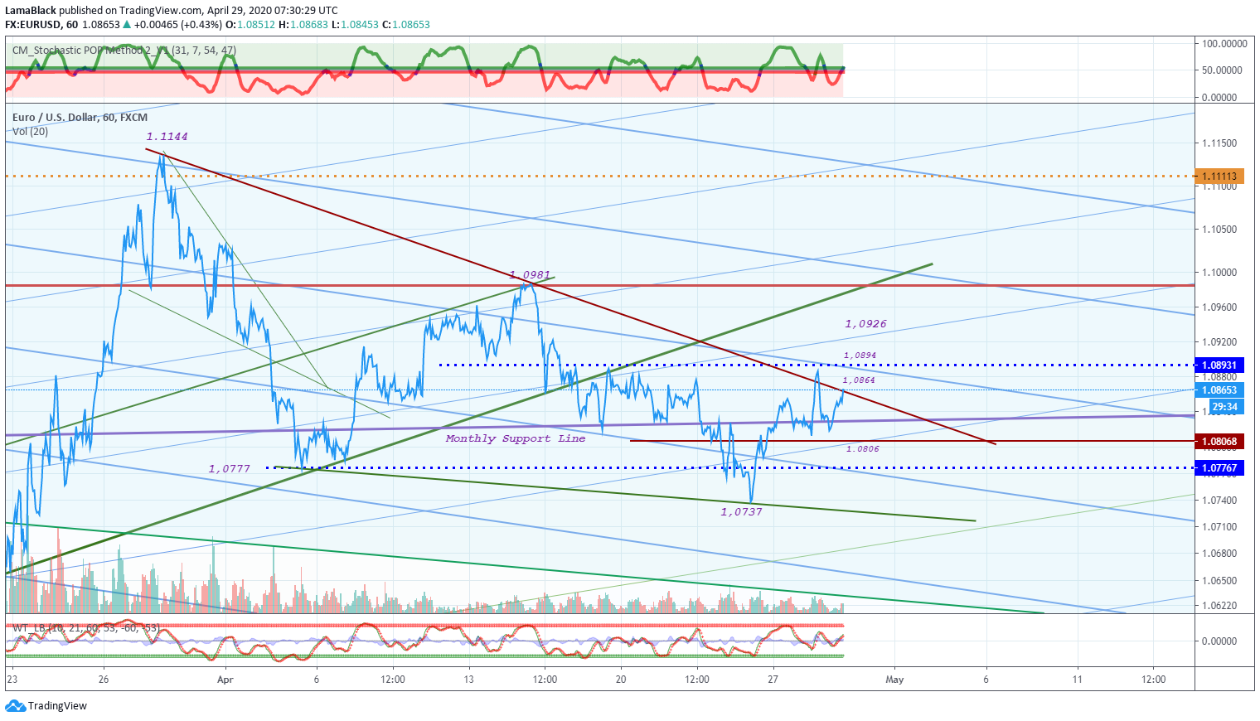1260x721 pixels.
Task: Click the 1.10000 price axis label
Action: [x=1219, y=273]
